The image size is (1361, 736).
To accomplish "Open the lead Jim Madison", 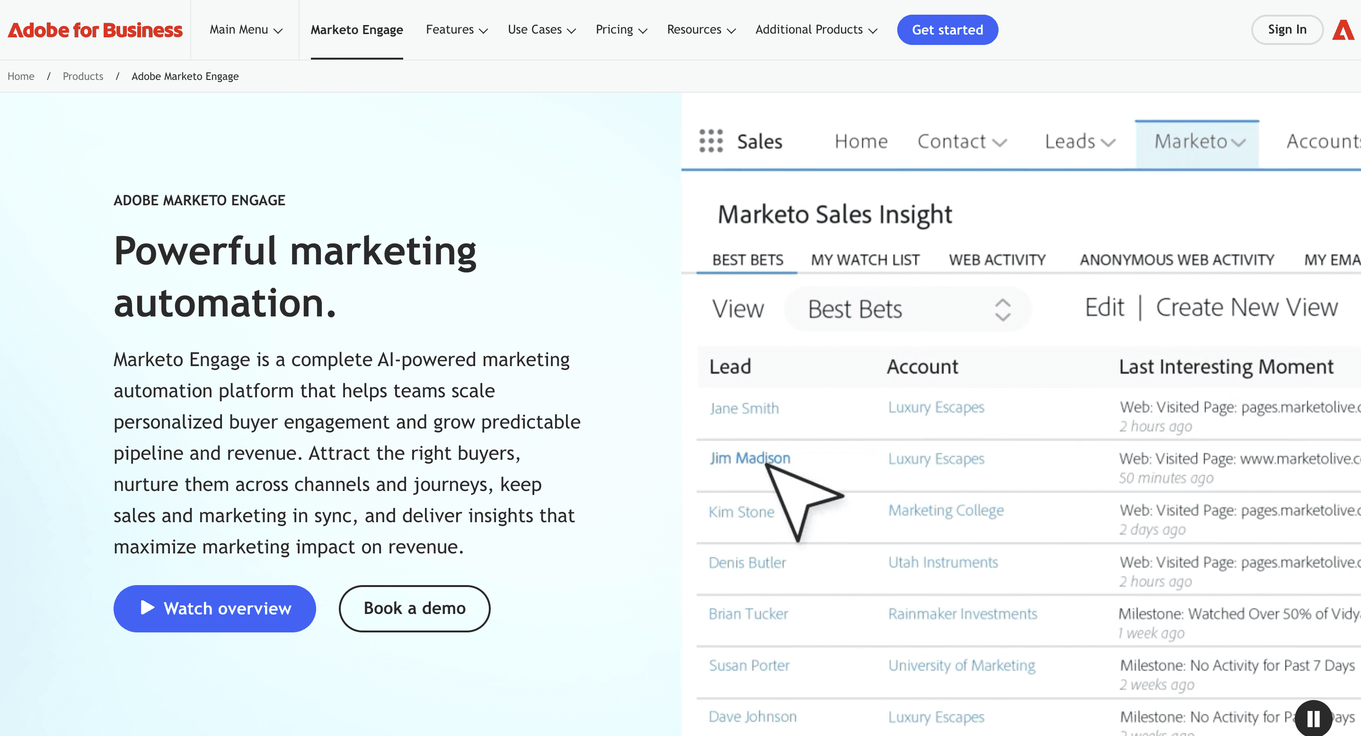I will pos(750,458).
